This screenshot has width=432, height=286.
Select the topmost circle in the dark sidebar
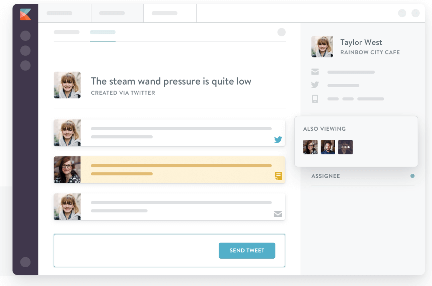(25, 36)
